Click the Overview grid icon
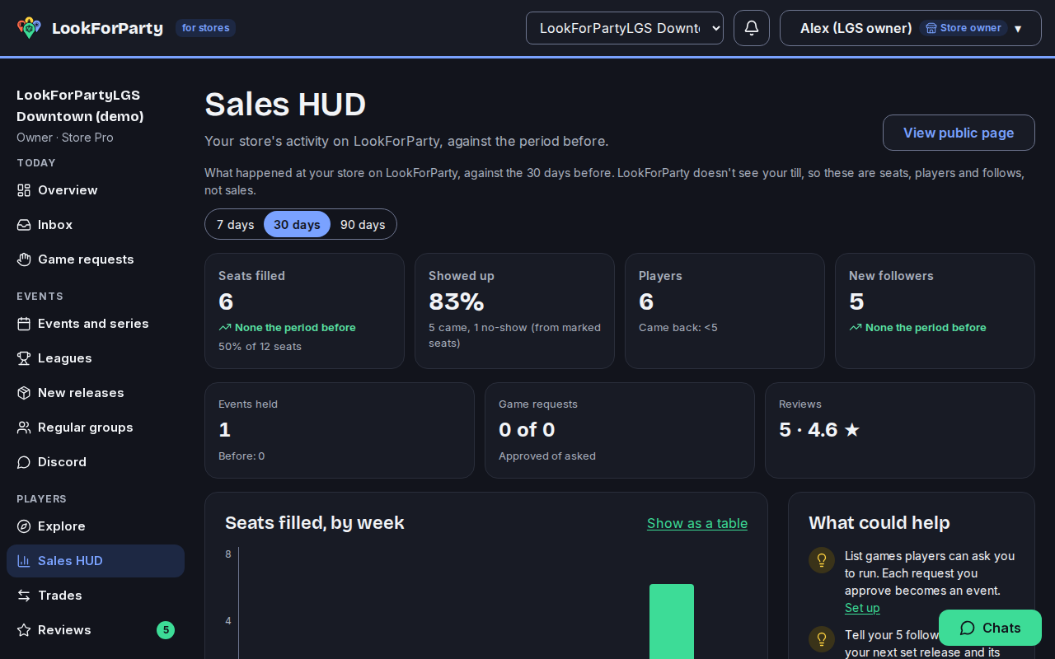This screenshot has width=1055, height=659. pos(24,190)
